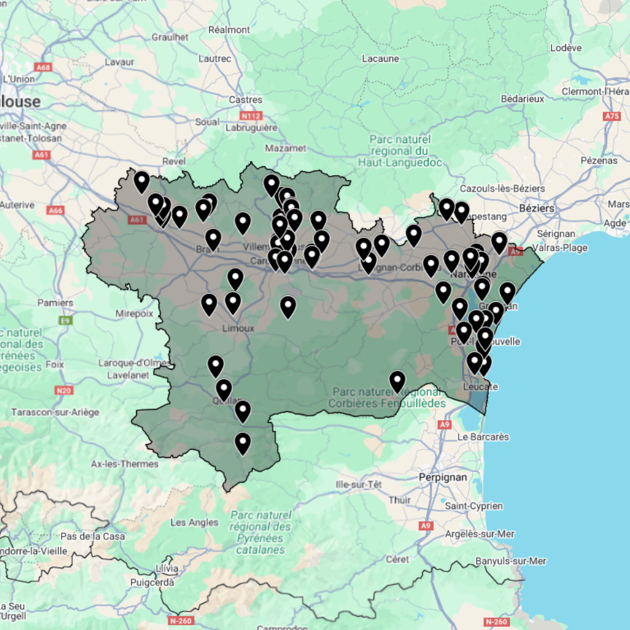This screenshot has width=630, height=630.
Task: Select the E9 road shield near Pamiers
Action: tap(65, 321)
